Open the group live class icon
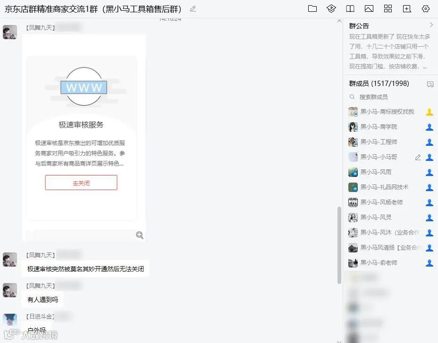The height and width of the screenshot is (343, 438). [x=331, y=8]
